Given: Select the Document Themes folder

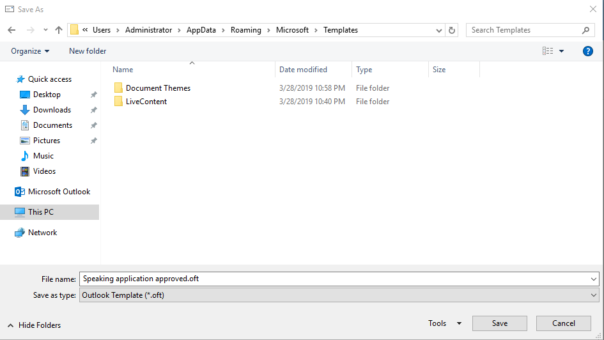Looking at the screenshot, I should pyautogui.click(x=158, y=88).
